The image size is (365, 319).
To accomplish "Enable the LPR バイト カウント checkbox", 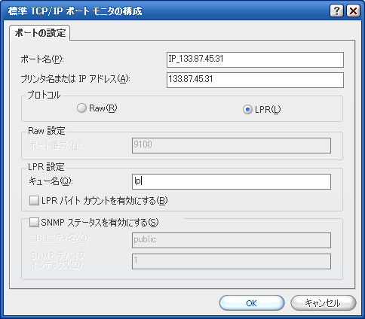I will click(34, 201).
